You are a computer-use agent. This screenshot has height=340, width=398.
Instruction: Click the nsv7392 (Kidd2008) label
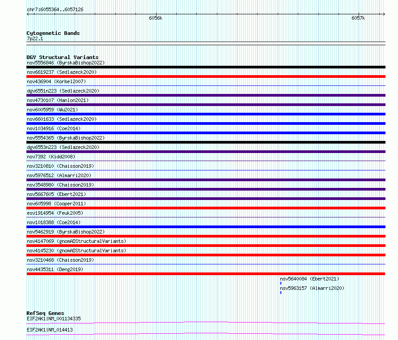click(51, 157)
